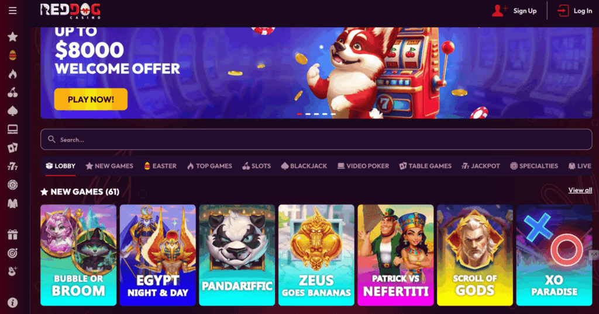
Task: Open the laptop Video Poker sidebar icon
Action: click(x=13, y=129)
